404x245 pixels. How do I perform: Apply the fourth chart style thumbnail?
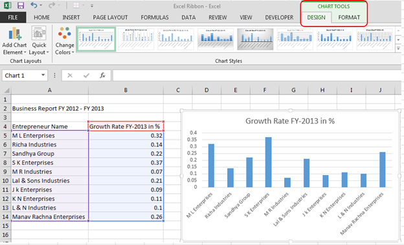(x=216, y=39)
